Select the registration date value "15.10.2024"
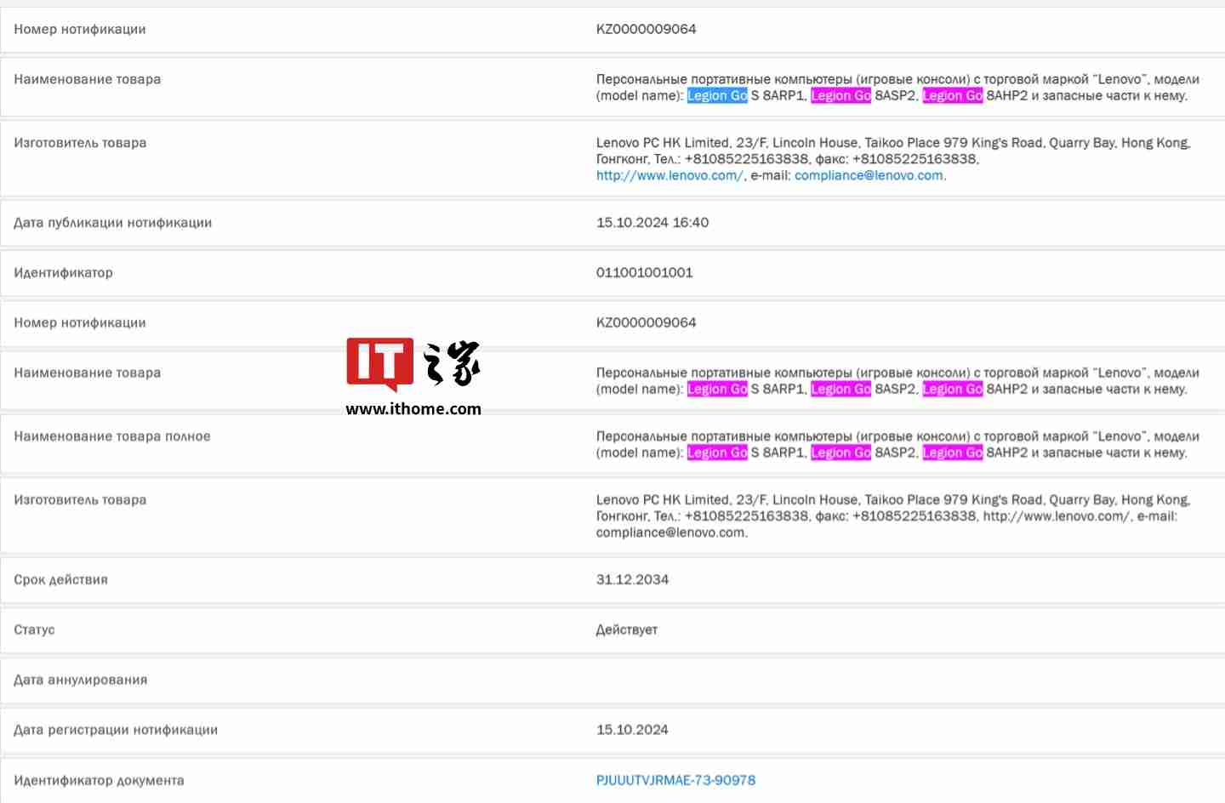 coord(632,730)
